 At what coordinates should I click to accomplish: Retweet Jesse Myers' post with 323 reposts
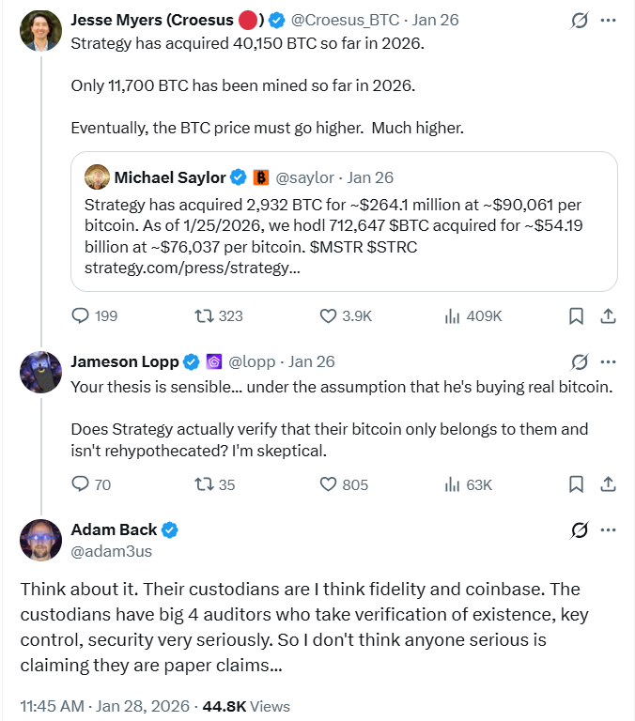pos(204,315)
